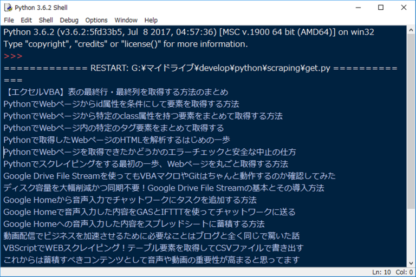
Task: Click the Col: 0 status indicator
Action: click(404, 272)
